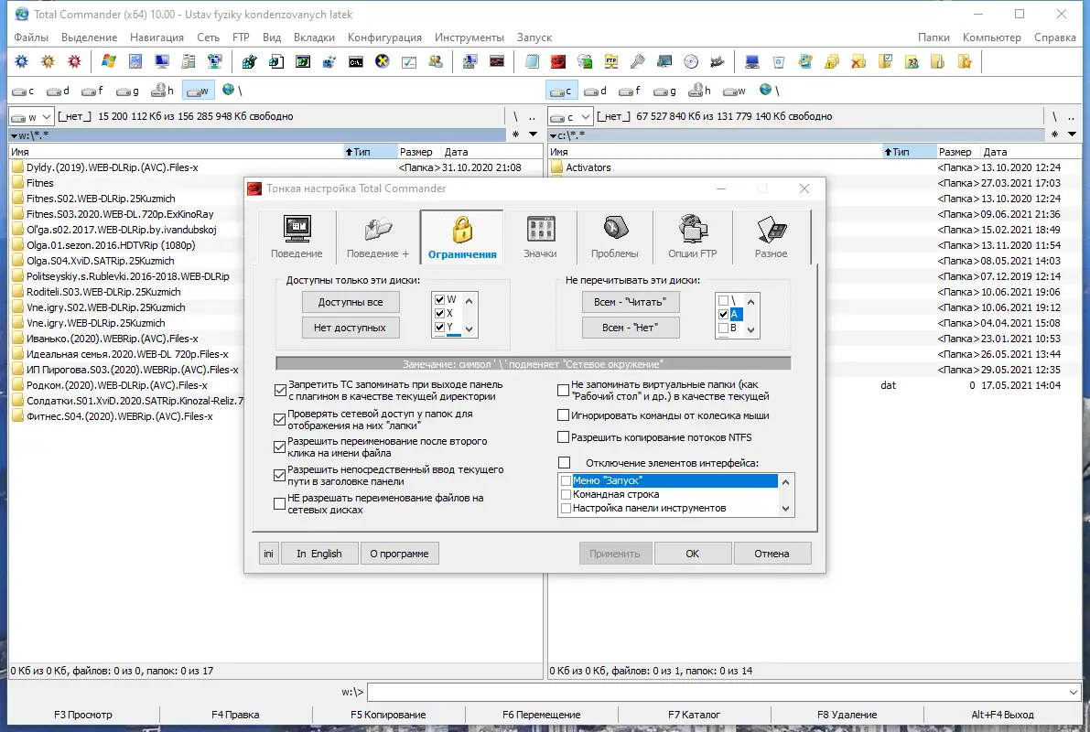Click the Отмена button

[x=772, y=554]
